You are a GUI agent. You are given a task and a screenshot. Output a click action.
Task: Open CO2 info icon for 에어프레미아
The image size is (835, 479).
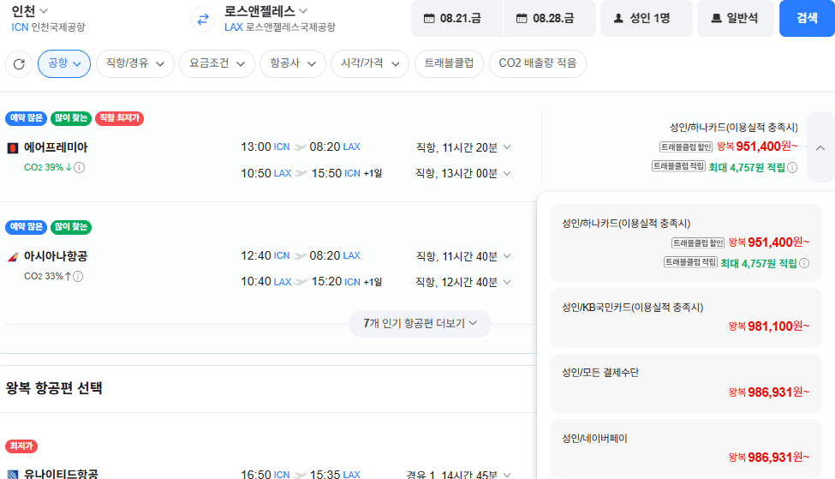coord(80,168)
